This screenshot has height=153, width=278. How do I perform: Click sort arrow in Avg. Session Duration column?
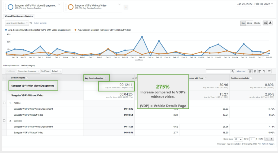point(133,78)
